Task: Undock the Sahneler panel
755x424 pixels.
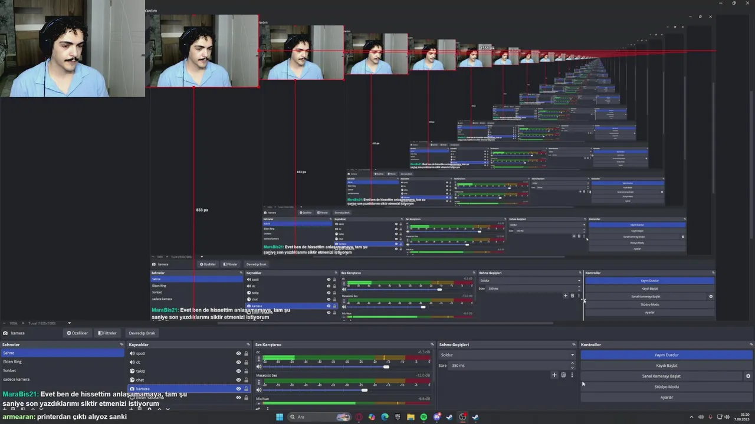Action: 122,344
